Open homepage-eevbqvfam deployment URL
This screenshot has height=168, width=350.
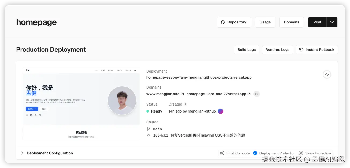coord(199,78)
